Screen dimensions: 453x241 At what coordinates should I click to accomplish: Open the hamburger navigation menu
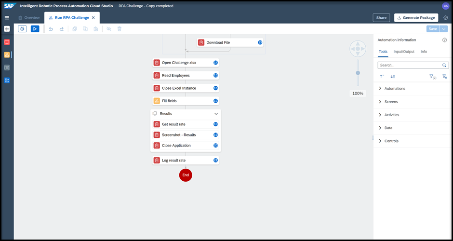7,18
